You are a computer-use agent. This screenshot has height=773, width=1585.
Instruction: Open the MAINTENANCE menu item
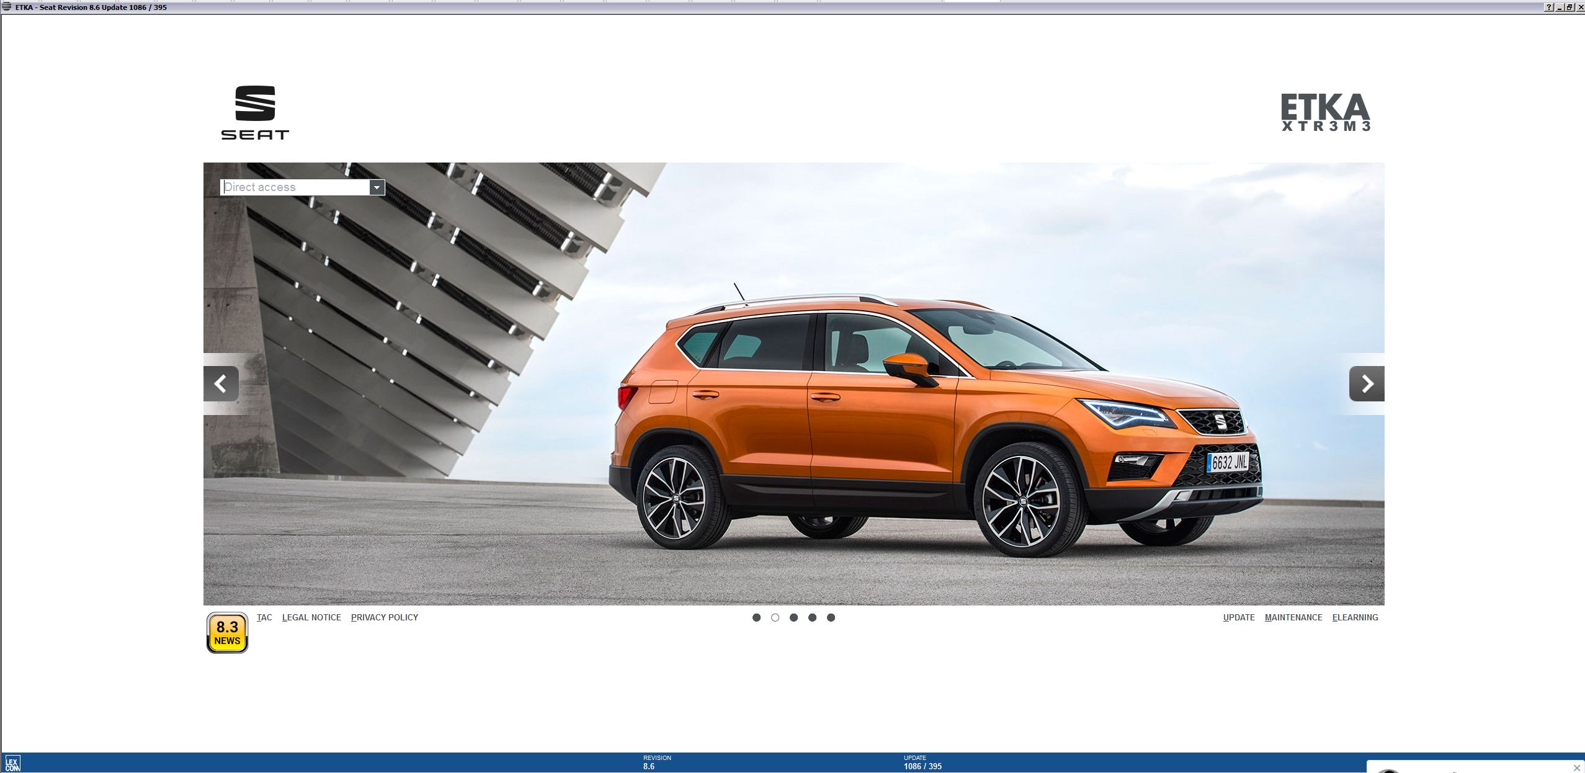(1293, 617)
